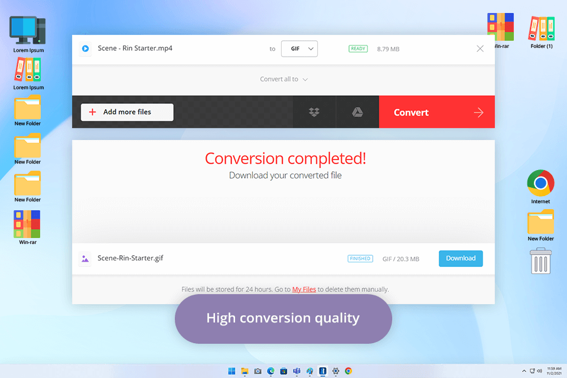This screenshot has width=567, height=378.
Task: Open the New Folder above the left Win-rar icon
Action: pyautogui.click(x=28, y=187)
